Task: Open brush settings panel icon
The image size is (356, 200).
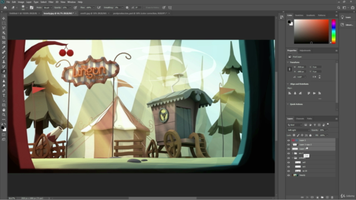Action: coord(32,7)
